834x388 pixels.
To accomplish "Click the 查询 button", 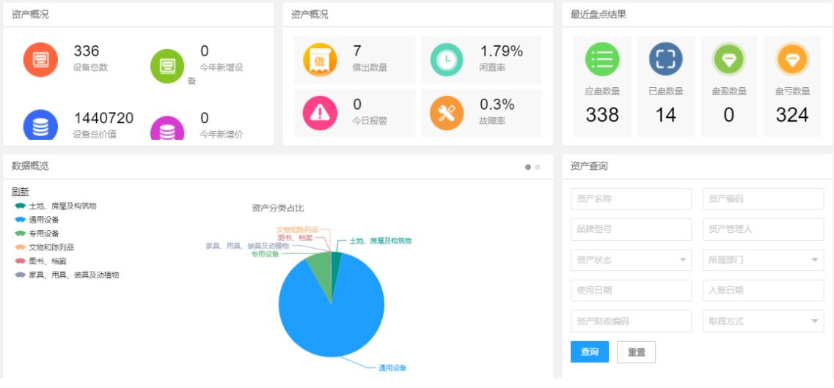I will pyautogui.click(x=589, y=352).
